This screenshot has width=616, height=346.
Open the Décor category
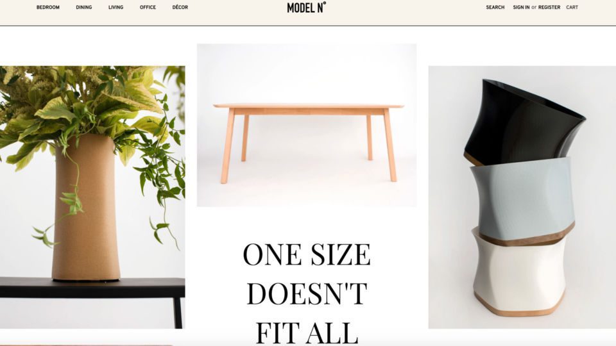pos(180,7)
